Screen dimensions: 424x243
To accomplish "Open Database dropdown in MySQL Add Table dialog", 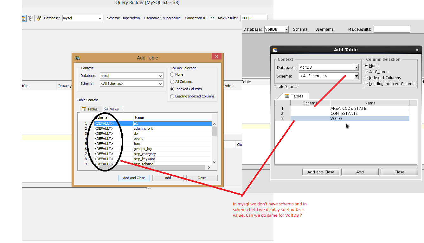I will (161, 76).
